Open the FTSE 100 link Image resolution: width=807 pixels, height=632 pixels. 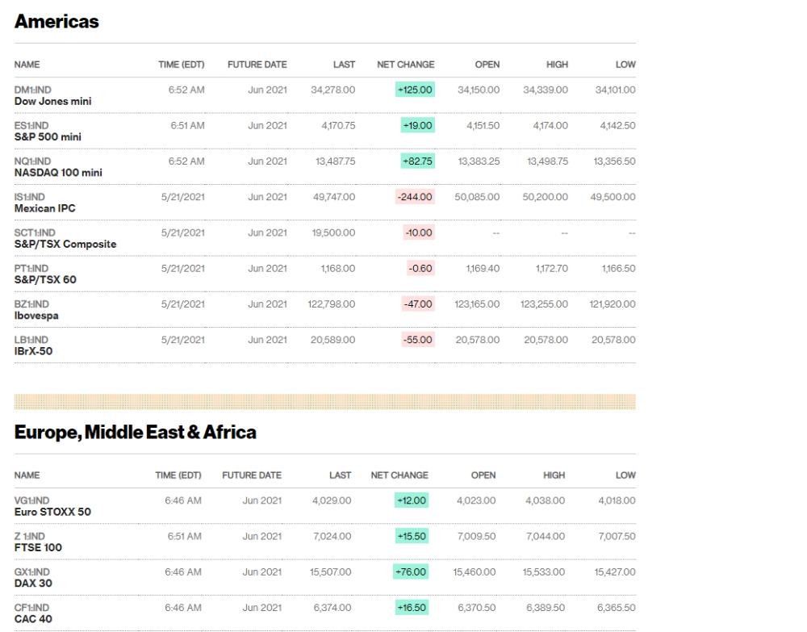[38, 547]
